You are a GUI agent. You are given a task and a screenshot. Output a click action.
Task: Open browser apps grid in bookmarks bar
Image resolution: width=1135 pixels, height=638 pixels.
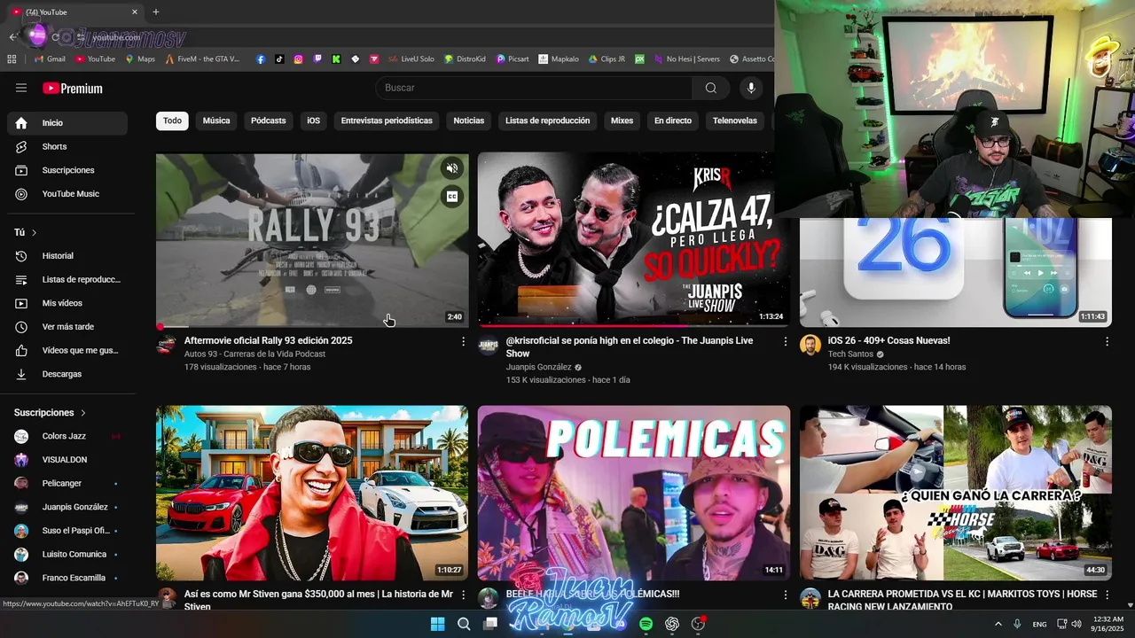pos(12,59)
